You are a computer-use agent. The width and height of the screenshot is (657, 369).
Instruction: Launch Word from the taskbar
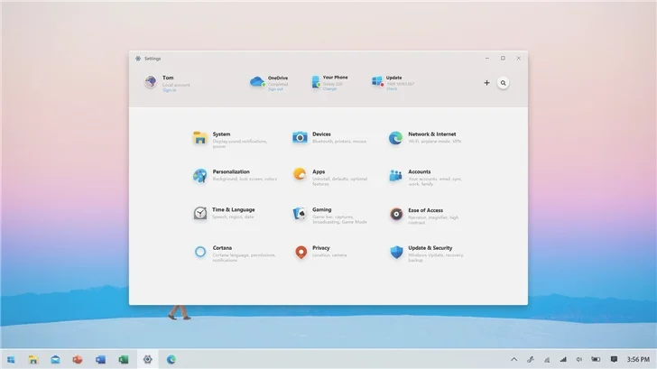coord(100,359)
